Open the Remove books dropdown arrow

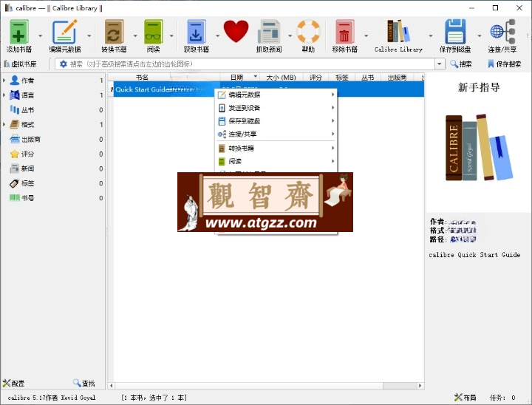pos(366,35)
